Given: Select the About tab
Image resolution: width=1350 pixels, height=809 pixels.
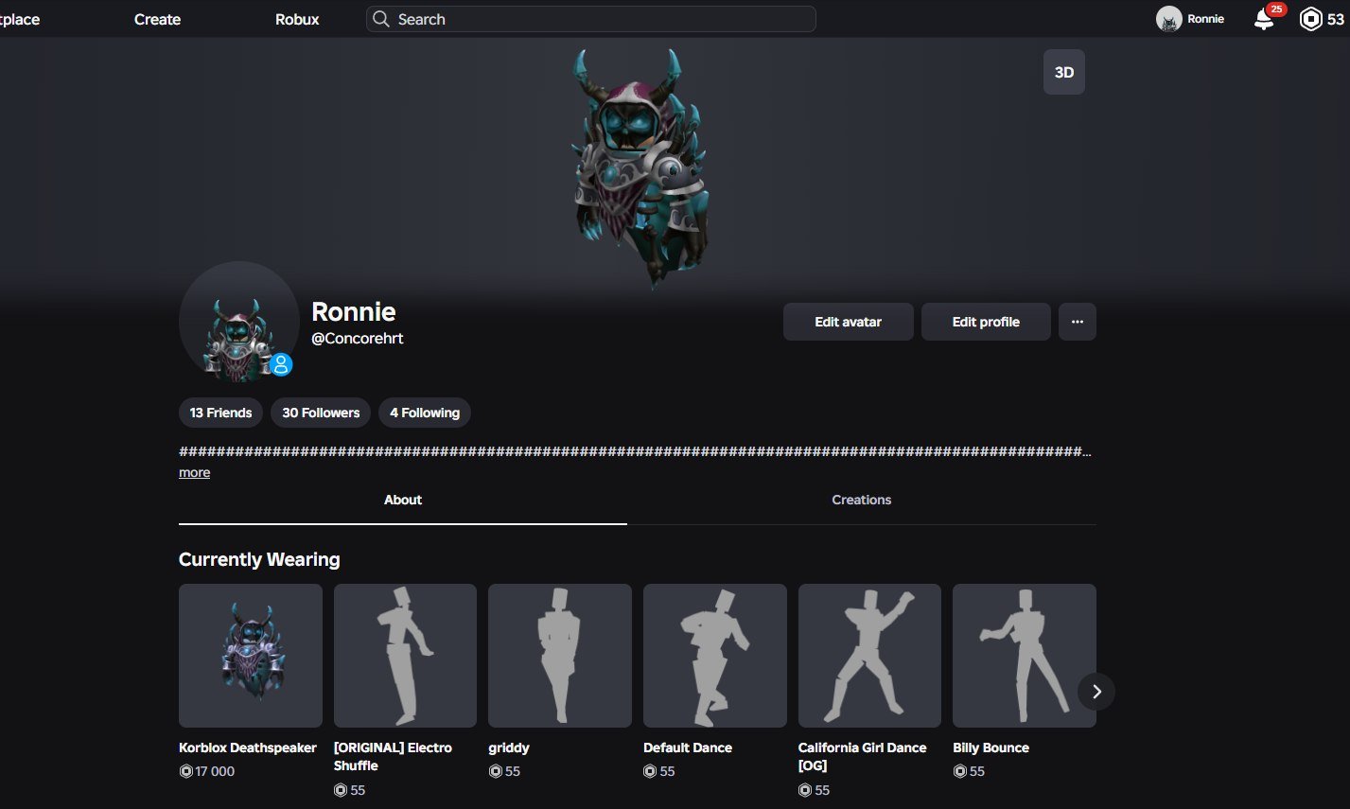Looking at the screenshot, I should (403, 500).
